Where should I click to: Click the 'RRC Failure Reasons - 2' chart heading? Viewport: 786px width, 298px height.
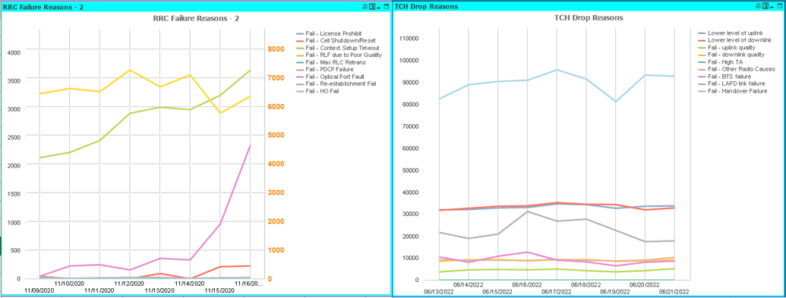(195, 18)
